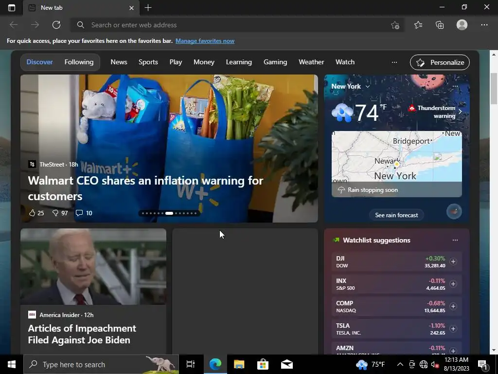Expand New York location dropdown
The height and width of the screenshot is (374, 498).
point(368,87)
